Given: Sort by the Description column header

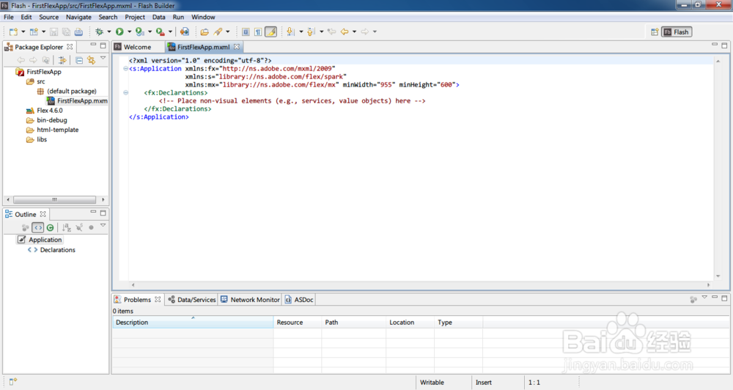Looking at the screenshot, I should (x=193, y=323).
